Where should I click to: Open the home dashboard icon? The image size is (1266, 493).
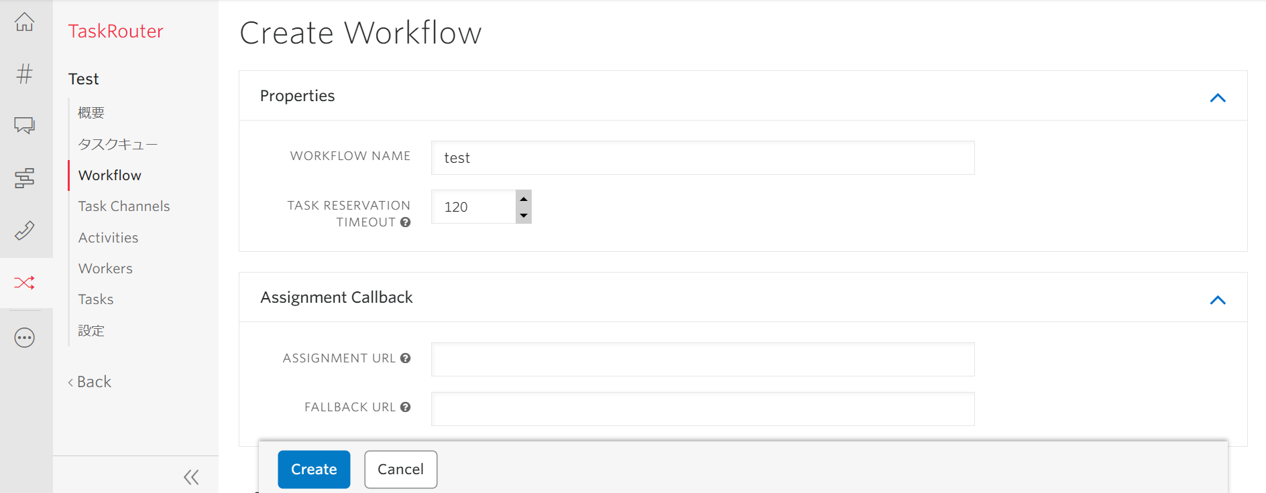(x=25, y=21)
